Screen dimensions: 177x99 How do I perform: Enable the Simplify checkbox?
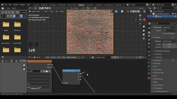154,70
